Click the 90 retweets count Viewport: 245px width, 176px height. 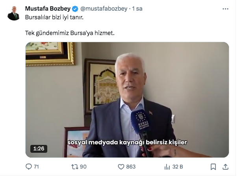[83, 167]
